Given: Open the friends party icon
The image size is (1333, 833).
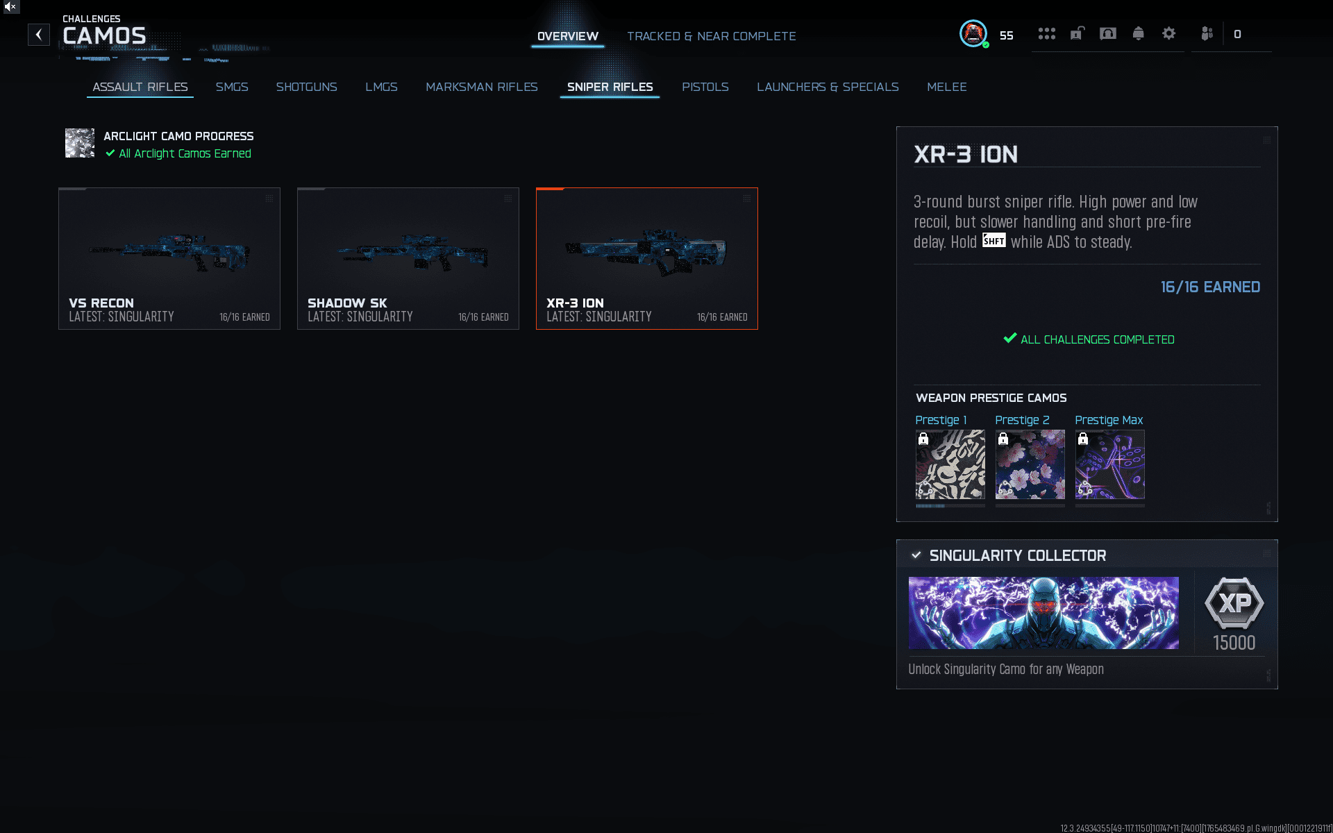Looking at the screenshot, I should pyautogui.click(x=1207, y=33).
